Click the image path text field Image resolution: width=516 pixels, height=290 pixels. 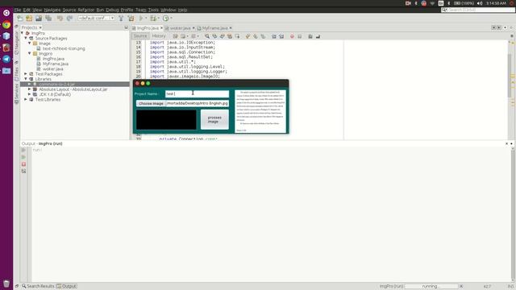(198, 103)
